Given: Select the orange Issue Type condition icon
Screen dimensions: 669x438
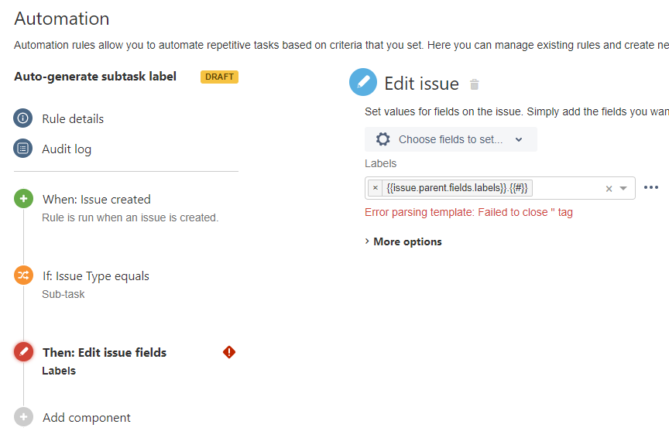Looking at the screenshot, I should [x=23, y=275].
